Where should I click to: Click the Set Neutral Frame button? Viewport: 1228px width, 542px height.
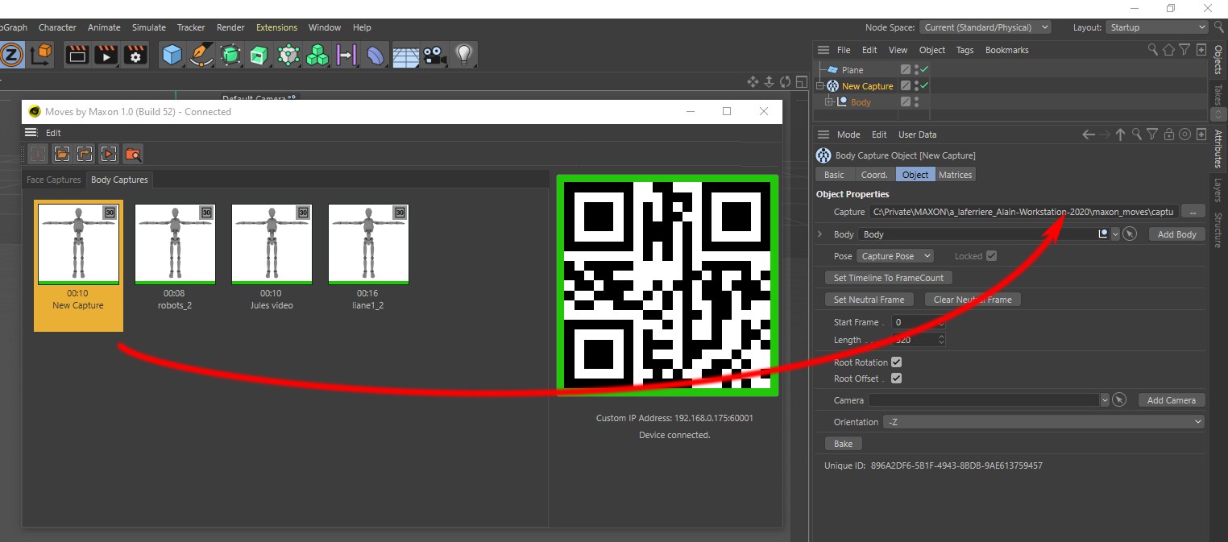click(x=869, y=300)
